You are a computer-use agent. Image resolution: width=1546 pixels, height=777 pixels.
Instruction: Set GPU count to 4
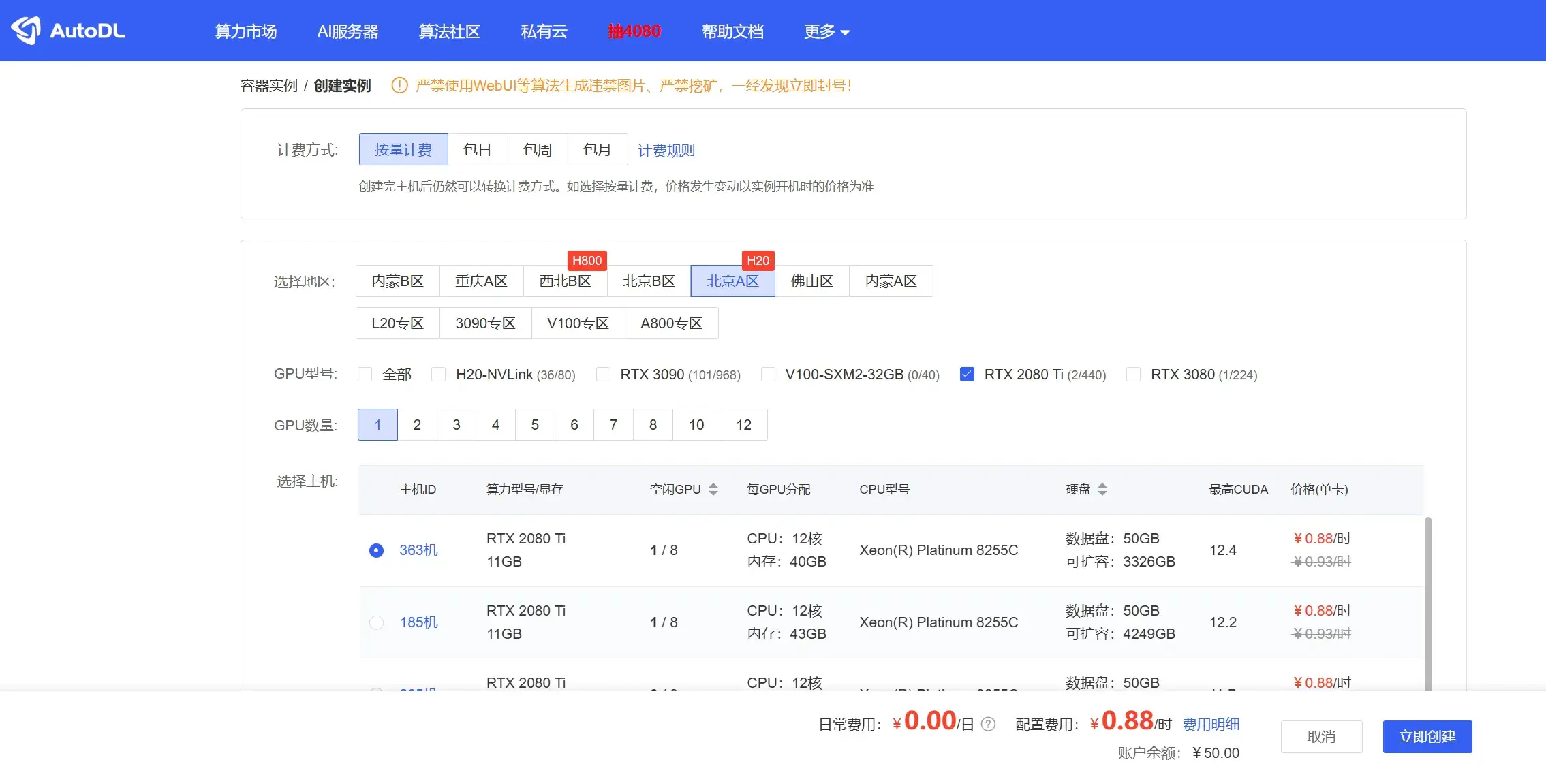[496, 425]
